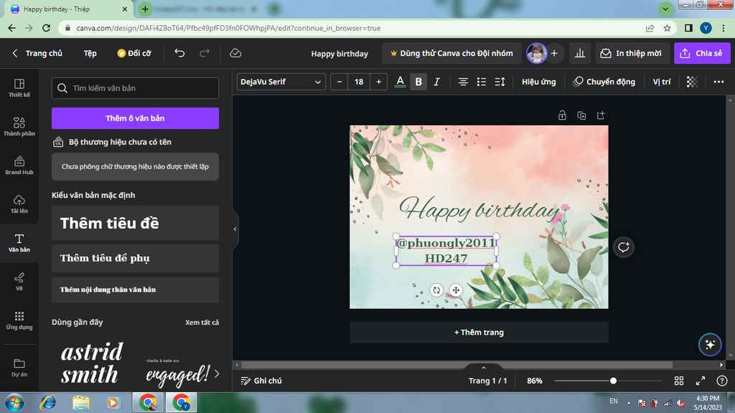
Task: Add a subheading with Thêm tiêu đề phụ
Action: [135, 258]
